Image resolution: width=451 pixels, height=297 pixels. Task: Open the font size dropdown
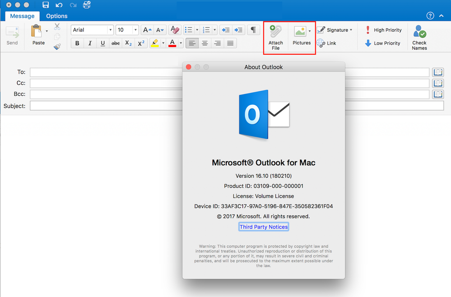click(135, 30)
